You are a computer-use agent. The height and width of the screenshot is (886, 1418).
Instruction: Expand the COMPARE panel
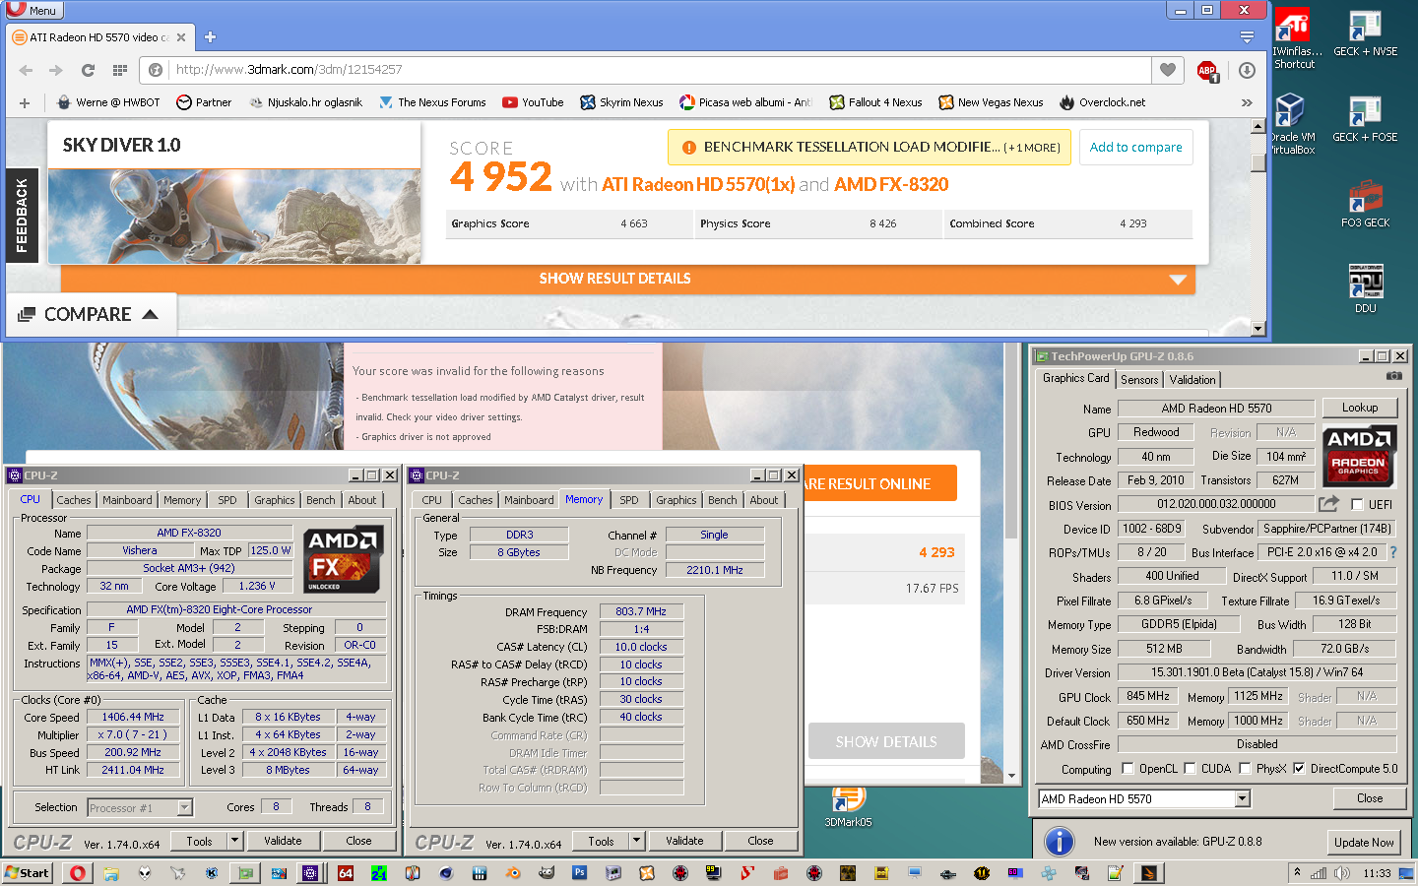click(x=89, y=314)
